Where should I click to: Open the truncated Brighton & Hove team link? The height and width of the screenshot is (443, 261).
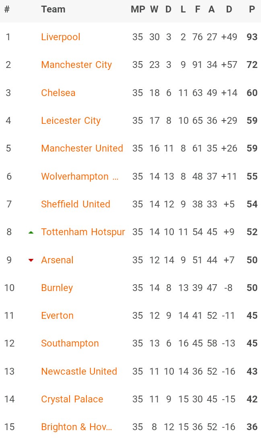click(76, 427)
